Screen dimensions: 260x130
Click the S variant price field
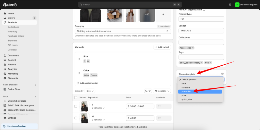140,106
